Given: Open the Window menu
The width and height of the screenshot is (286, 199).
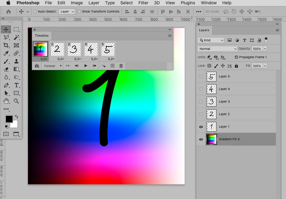Looking at the screenshot, I should pos(209,3).
